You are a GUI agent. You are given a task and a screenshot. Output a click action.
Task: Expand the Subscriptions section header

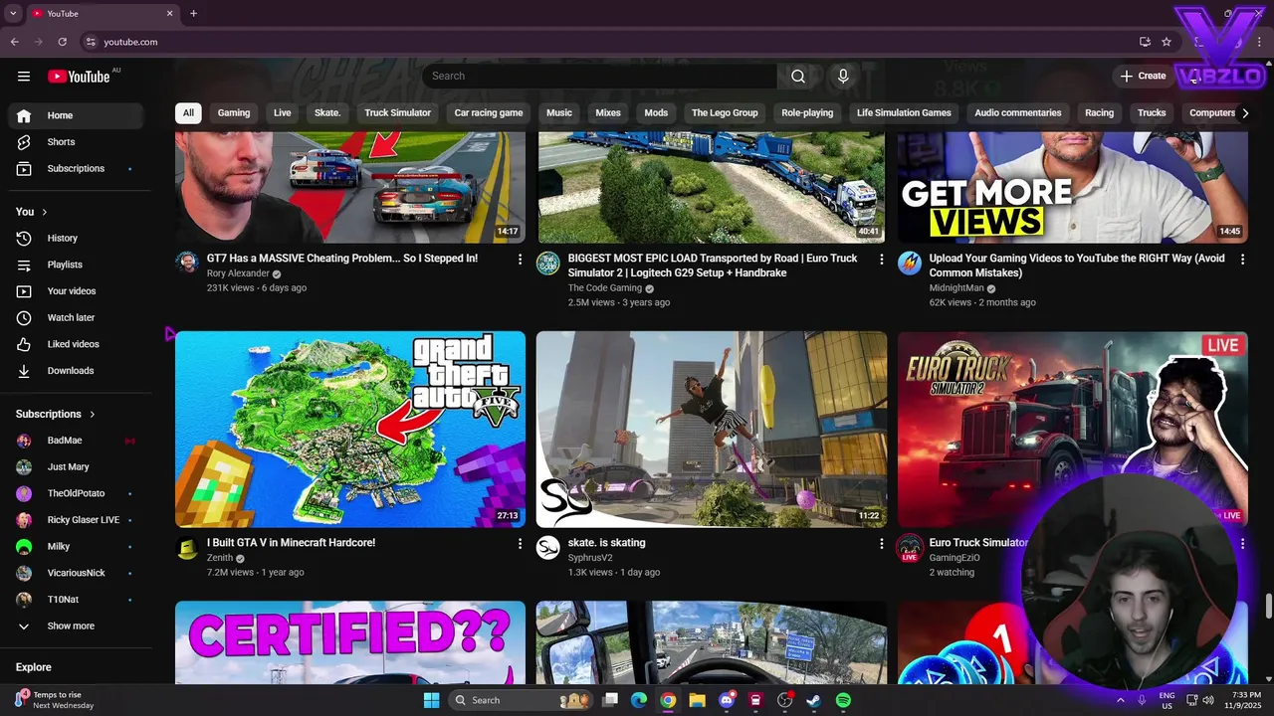coord(56,414)
